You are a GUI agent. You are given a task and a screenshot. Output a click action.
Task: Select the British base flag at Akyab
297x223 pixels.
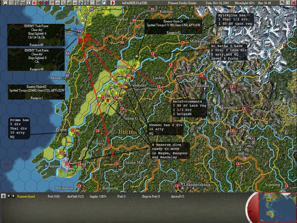click(x=67, y=75)
